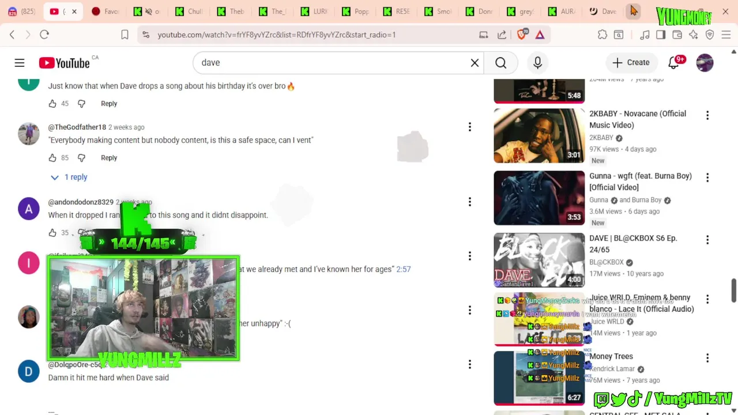
Task: Open options for @andondodonz8329's comment
Action: coord(470,202)
